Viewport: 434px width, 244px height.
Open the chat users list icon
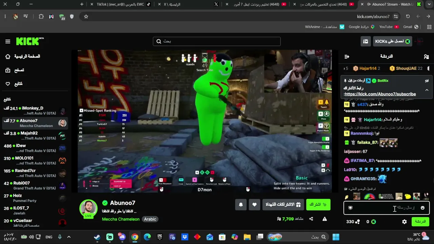coord(426,57)
